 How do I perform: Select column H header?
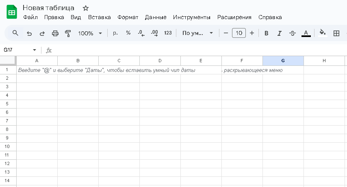[x=324, y=61]
